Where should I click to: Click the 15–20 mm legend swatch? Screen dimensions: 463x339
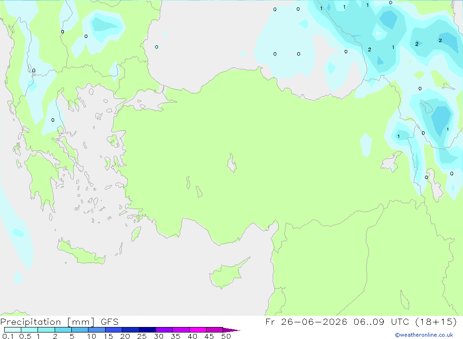point(114,330)
